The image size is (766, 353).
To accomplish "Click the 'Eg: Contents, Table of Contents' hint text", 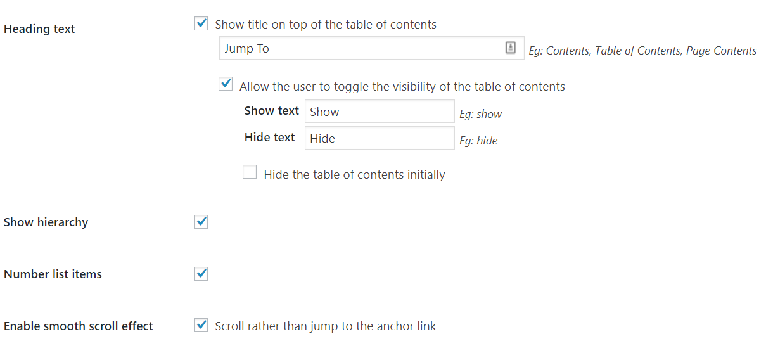I will click(642, 51).
